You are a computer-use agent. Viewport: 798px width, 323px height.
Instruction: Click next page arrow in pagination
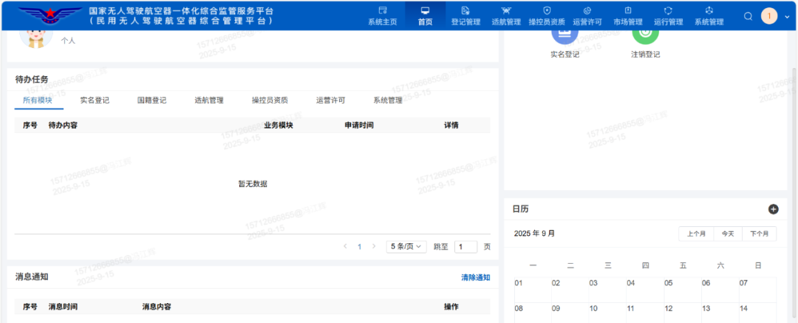(374, 247)
